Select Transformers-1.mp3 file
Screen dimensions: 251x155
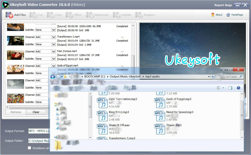[116, 138]
